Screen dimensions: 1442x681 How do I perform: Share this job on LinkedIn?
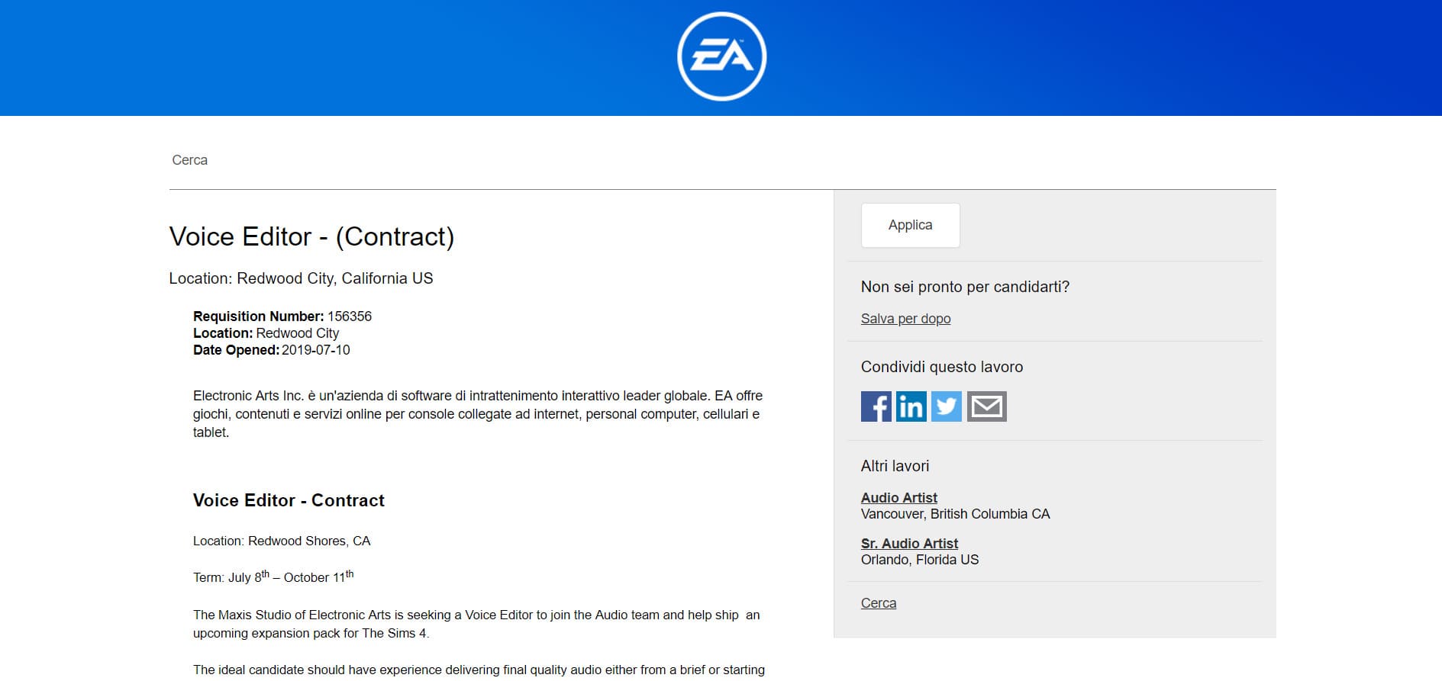911,406
